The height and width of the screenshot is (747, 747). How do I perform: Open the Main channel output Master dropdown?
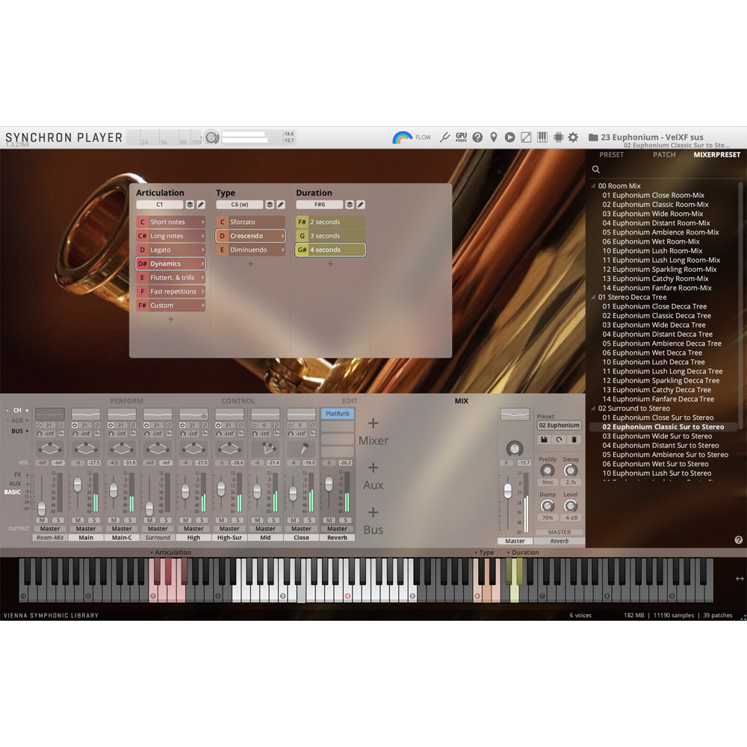click(86, 529)
